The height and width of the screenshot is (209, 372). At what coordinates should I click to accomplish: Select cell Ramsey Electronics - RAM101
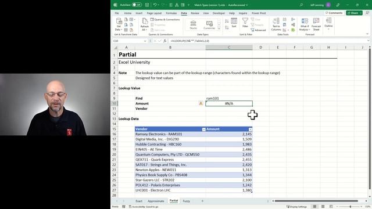pos(170,134)
